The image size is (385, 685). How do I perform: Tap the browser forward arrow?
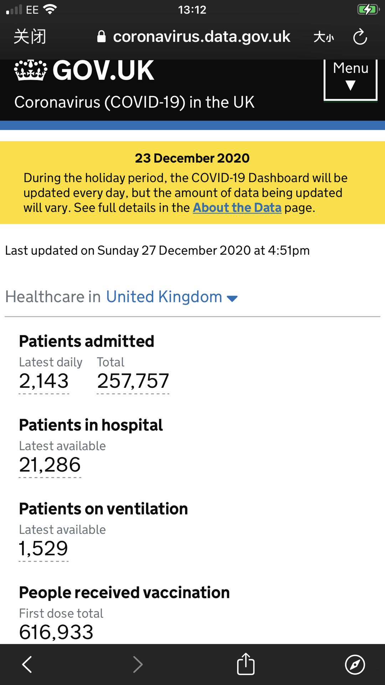point(138,664)
